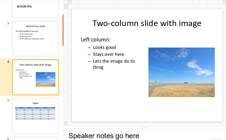Screen dimensions: 226x140
Task: Click the photo preview in the slide 4 thumbnail
Action: click(x=46, y=79)
